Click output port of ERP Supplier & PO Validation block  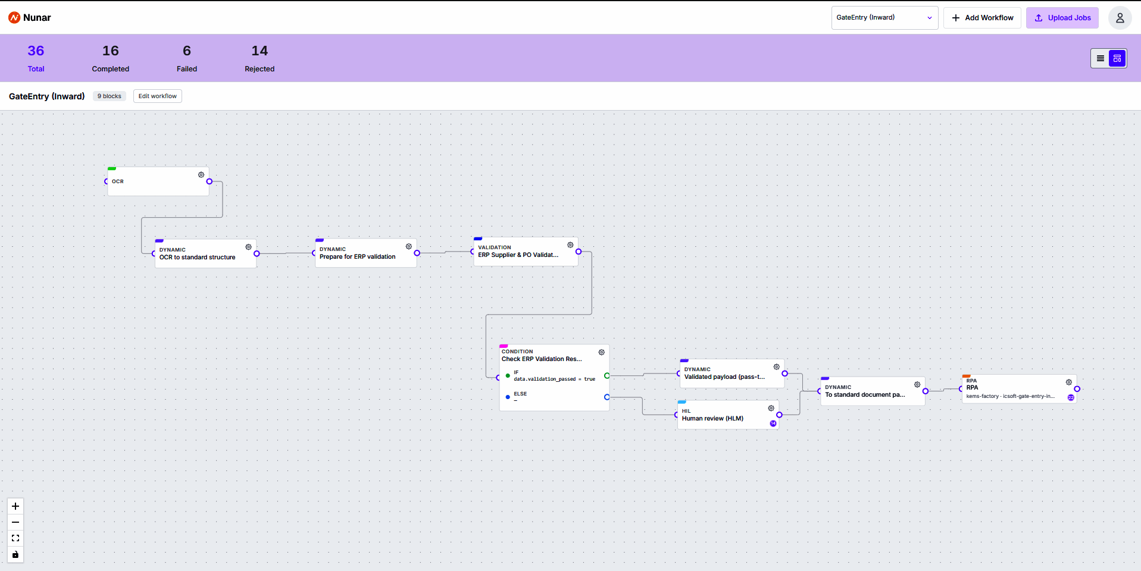[x=579, y=252]
